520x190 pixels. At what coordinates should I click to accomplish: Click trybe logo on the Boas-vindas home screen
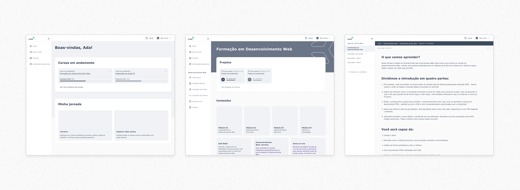tap(32, 38)
